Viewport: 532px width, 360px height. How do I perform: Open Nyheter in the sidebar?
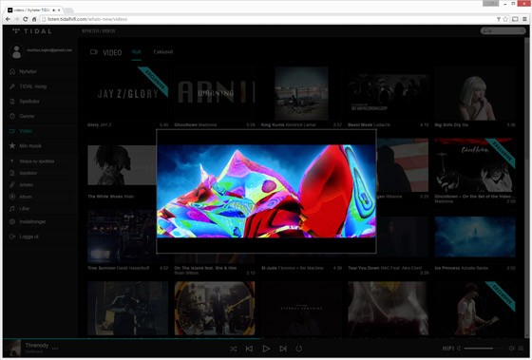(x=28, y=71)
